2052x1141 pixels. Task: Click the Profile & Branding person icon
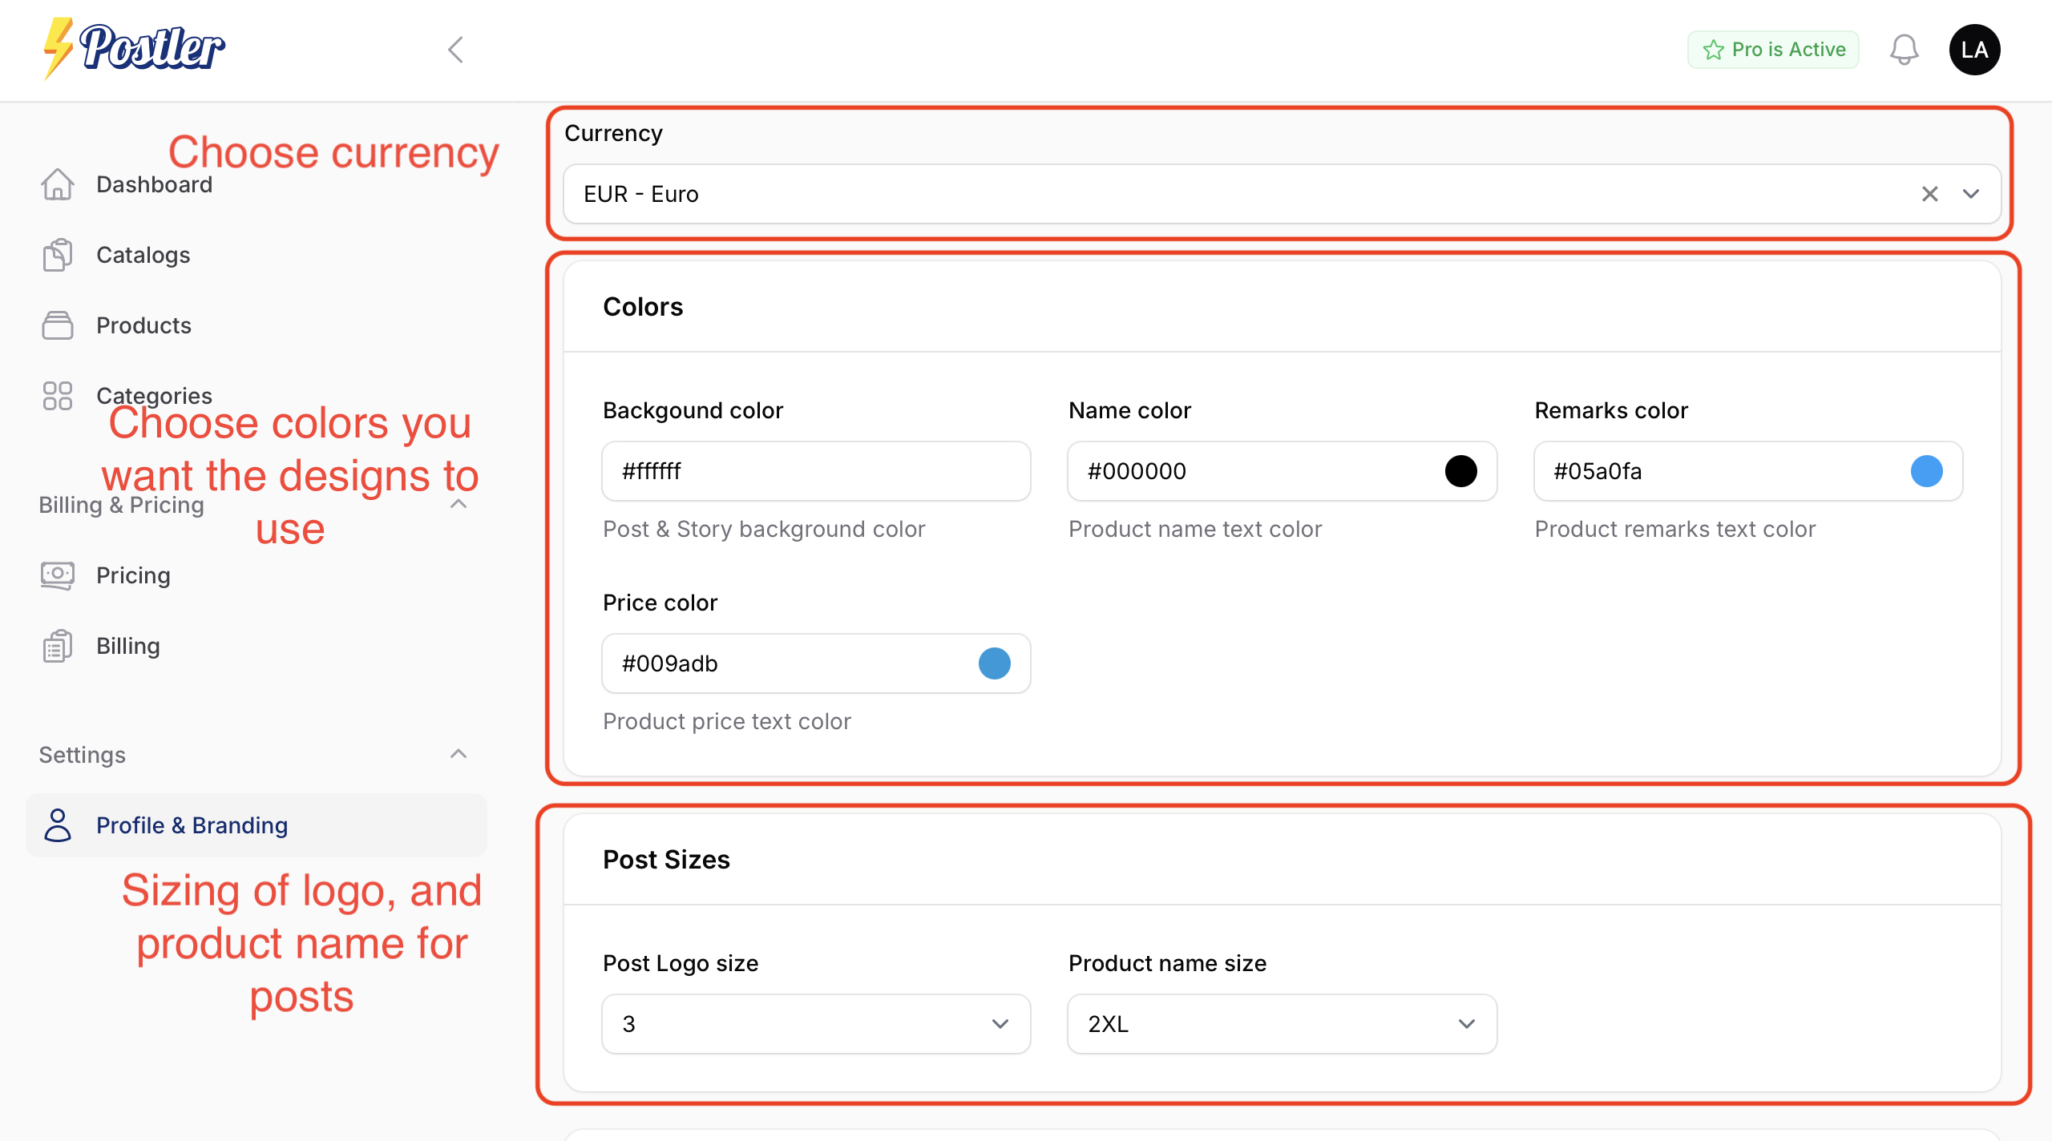coord(57,825)
